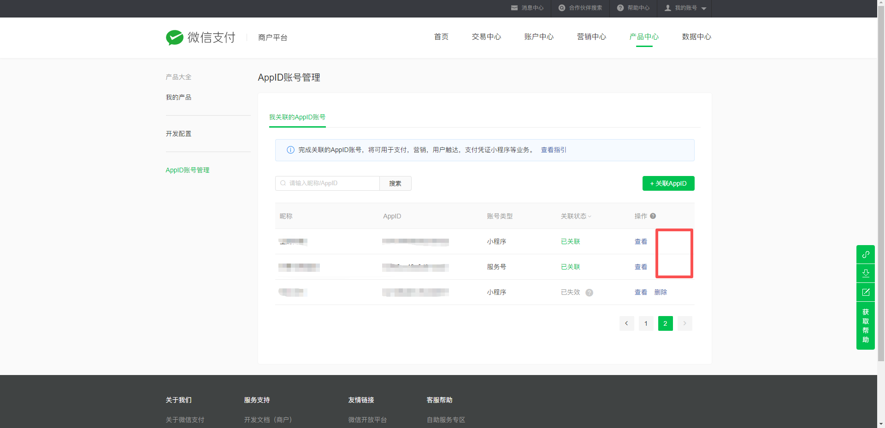Open 微信开放平台 footer link

(367, 420)
